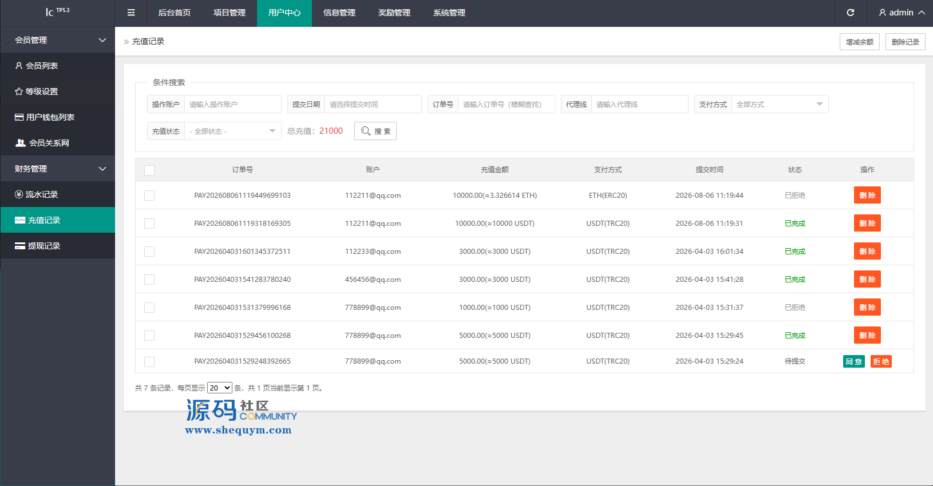The width and height of the screenshot is (933, 486).
Task: Open the 项目管理 top menu
Action: click(x=230, y=13)
